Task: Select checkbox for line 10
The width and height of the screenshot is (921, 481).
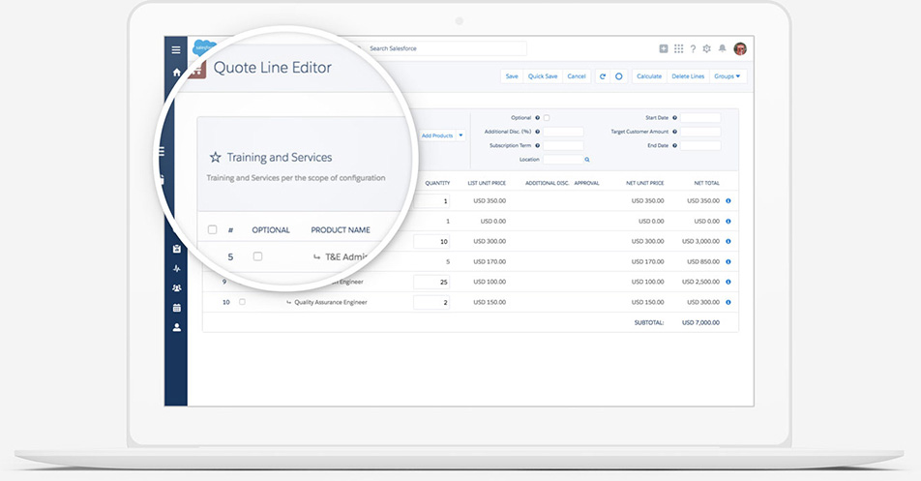Action: 242,302
